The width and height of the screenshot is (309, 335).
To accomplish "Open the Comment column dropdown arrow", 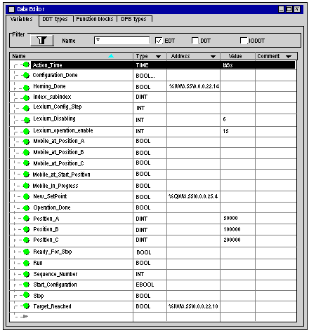I will tap(289, 57).
